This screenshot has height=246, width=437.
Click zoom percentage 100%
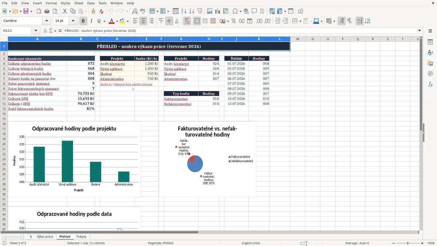[x=431, y=243]
